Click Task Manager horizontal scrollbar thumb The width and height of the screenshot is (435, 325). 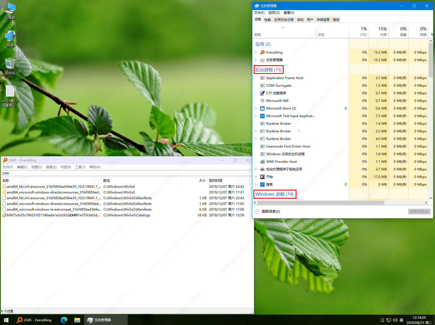(x=321, y=203)
